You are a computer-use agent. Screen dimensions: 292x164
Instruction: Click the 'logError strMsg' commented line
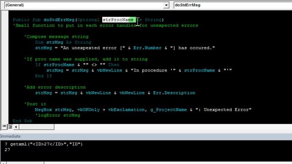coord(57,115)
